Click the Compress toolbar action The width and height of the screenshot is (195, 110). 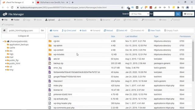click(8, 24)
